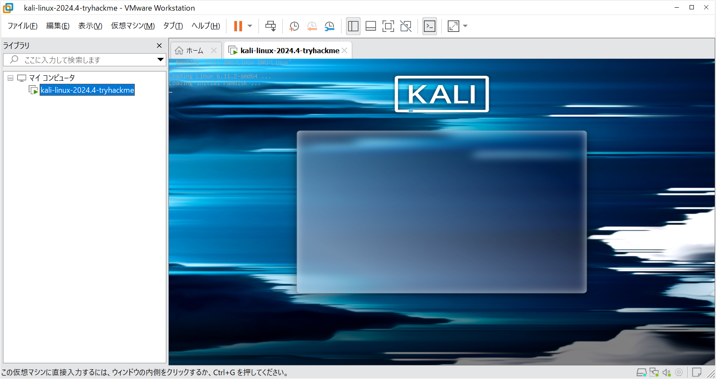The width and height of the screenshot is (716, 379).
Task: Open the power options dropdown arrow
Action: tap(250, 26)
